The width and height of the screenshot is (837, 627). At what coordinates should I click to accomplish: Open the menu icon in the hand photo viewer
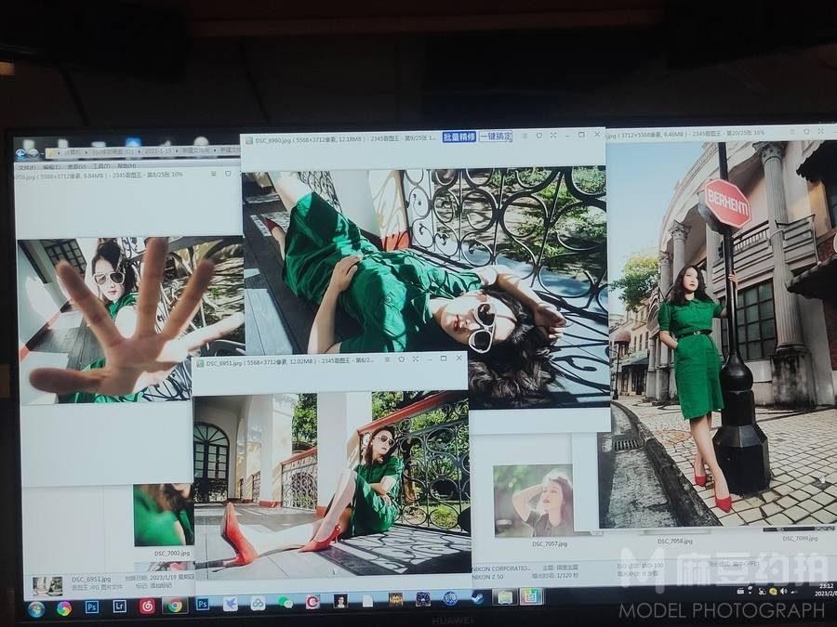pos(214,174)
